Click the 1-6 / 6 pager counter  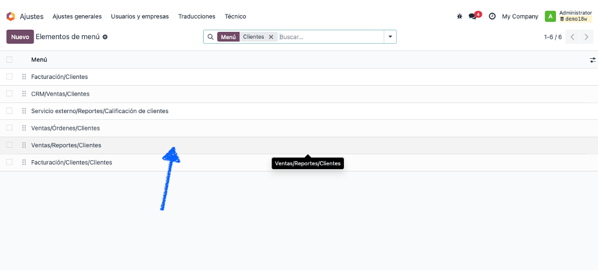pyautogui.click(x=553, y=37)
